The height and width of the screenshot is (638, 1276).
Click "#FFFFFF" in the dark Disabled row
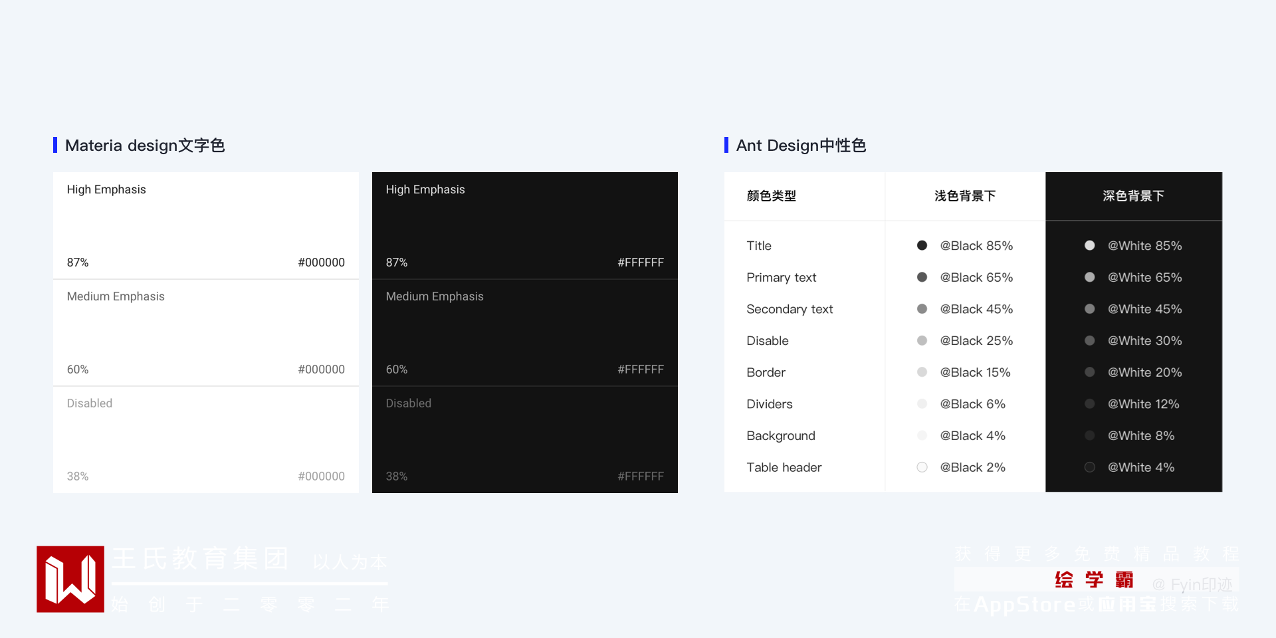pos(641,477)
